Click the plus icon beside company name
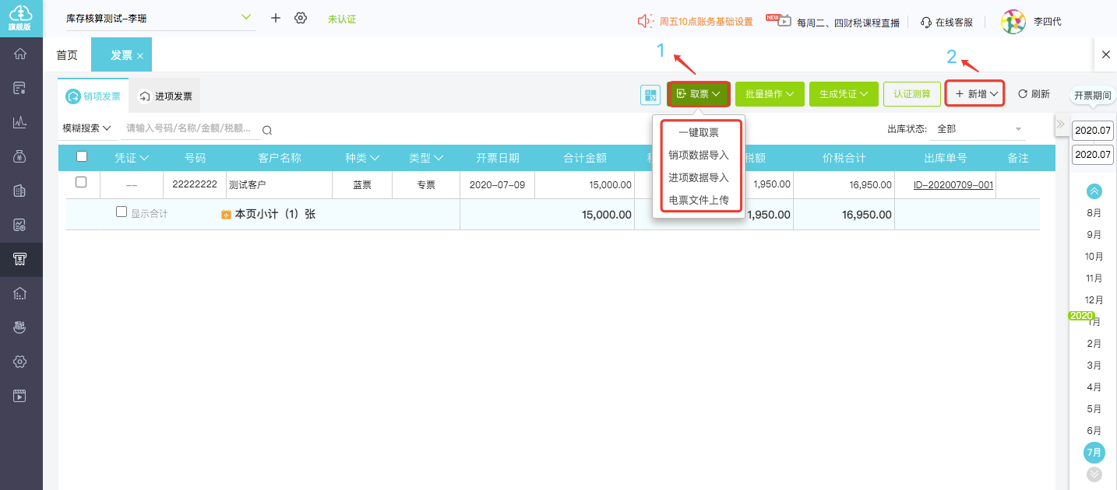Screen dimensions: 1117x490 276,18
